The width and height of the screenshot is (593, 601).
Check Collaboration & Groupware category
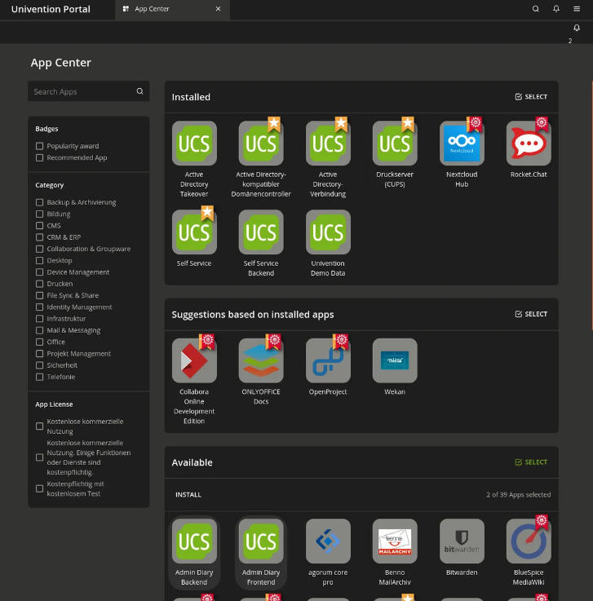(39, 249)
